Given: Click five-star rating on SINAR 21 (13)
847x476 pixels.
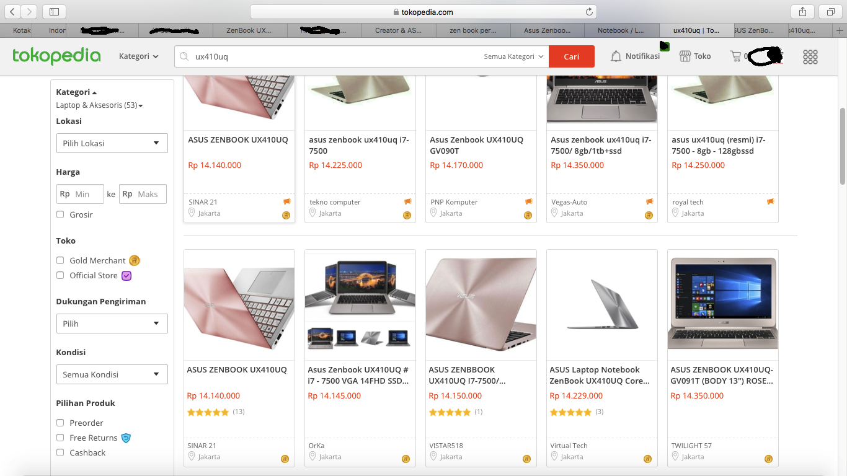Looking at the screenshot, I should (208, 412).
